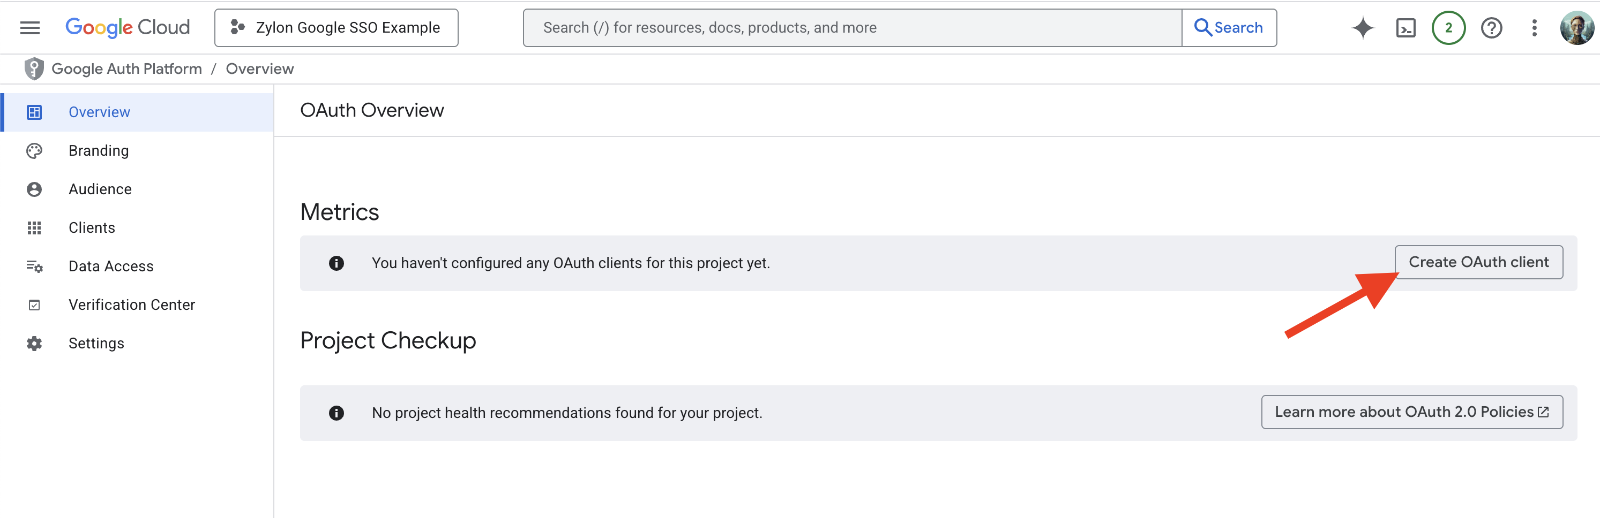Open the Cloud Shell terminal
This screenshot has height=518, width=1600.
click(1404, 27)
